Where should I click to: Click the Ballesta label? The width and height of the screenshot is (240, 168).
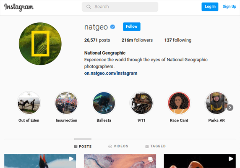(x=104, y=121)
